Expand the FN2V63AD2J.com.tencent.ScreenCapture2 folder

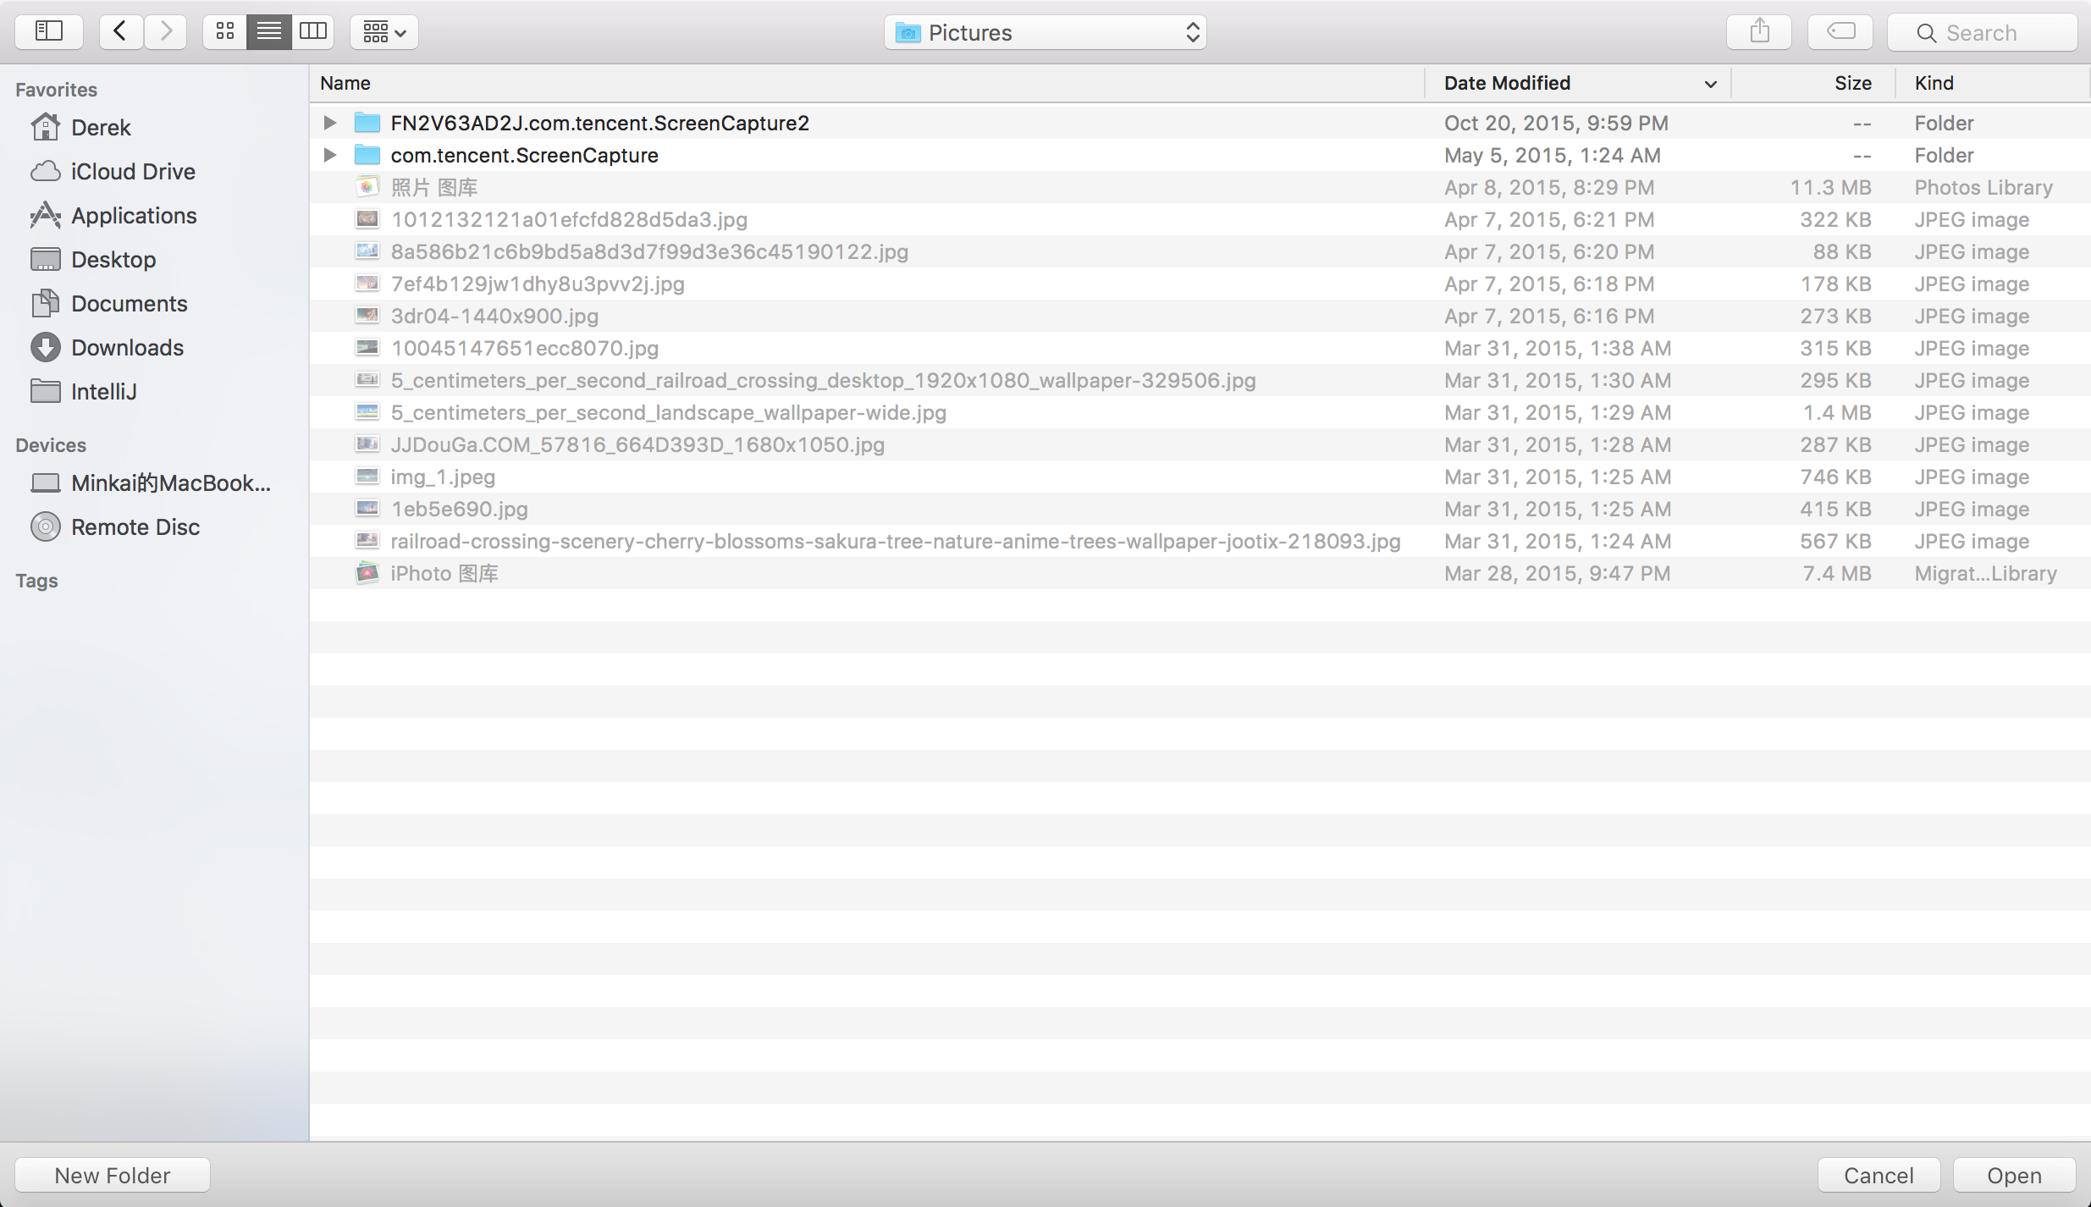pyautogui.click(x=330, y=123)
